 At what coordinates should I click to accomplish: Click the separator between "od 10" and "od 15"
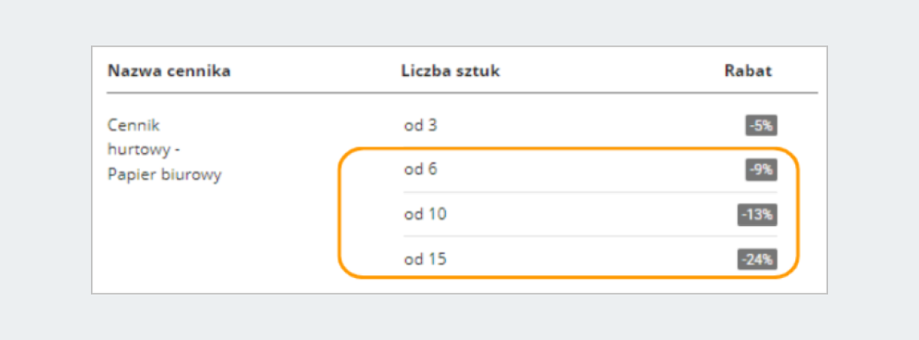[590, 237]
